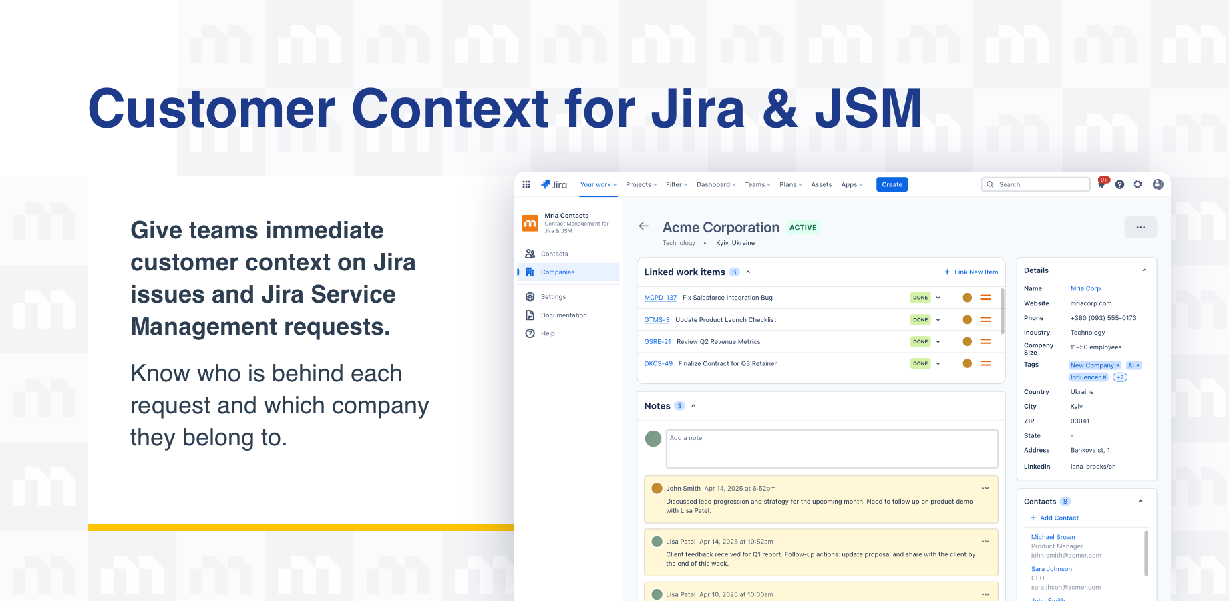Open the ellipsis menu on John Smith's note

tap(985, 488)
